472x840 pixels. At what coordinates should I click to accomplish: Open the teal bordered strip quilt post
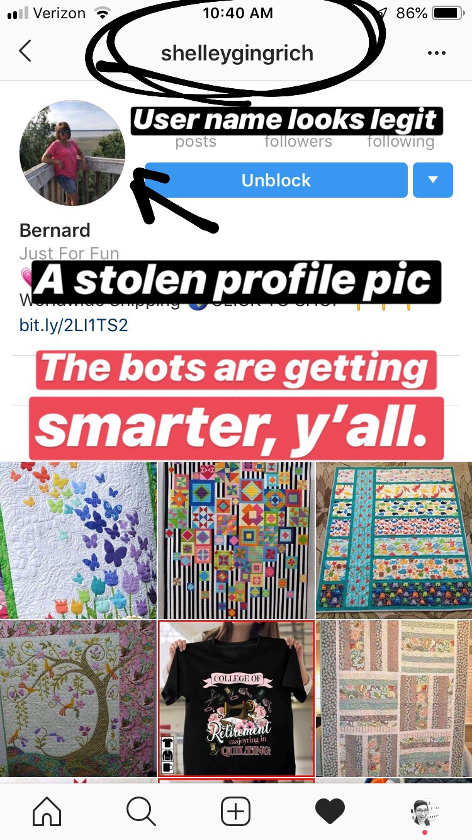[x=394, y=540]
